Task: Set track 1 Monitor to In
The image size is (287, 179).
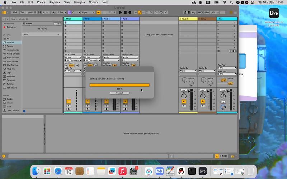Action: 66,66
